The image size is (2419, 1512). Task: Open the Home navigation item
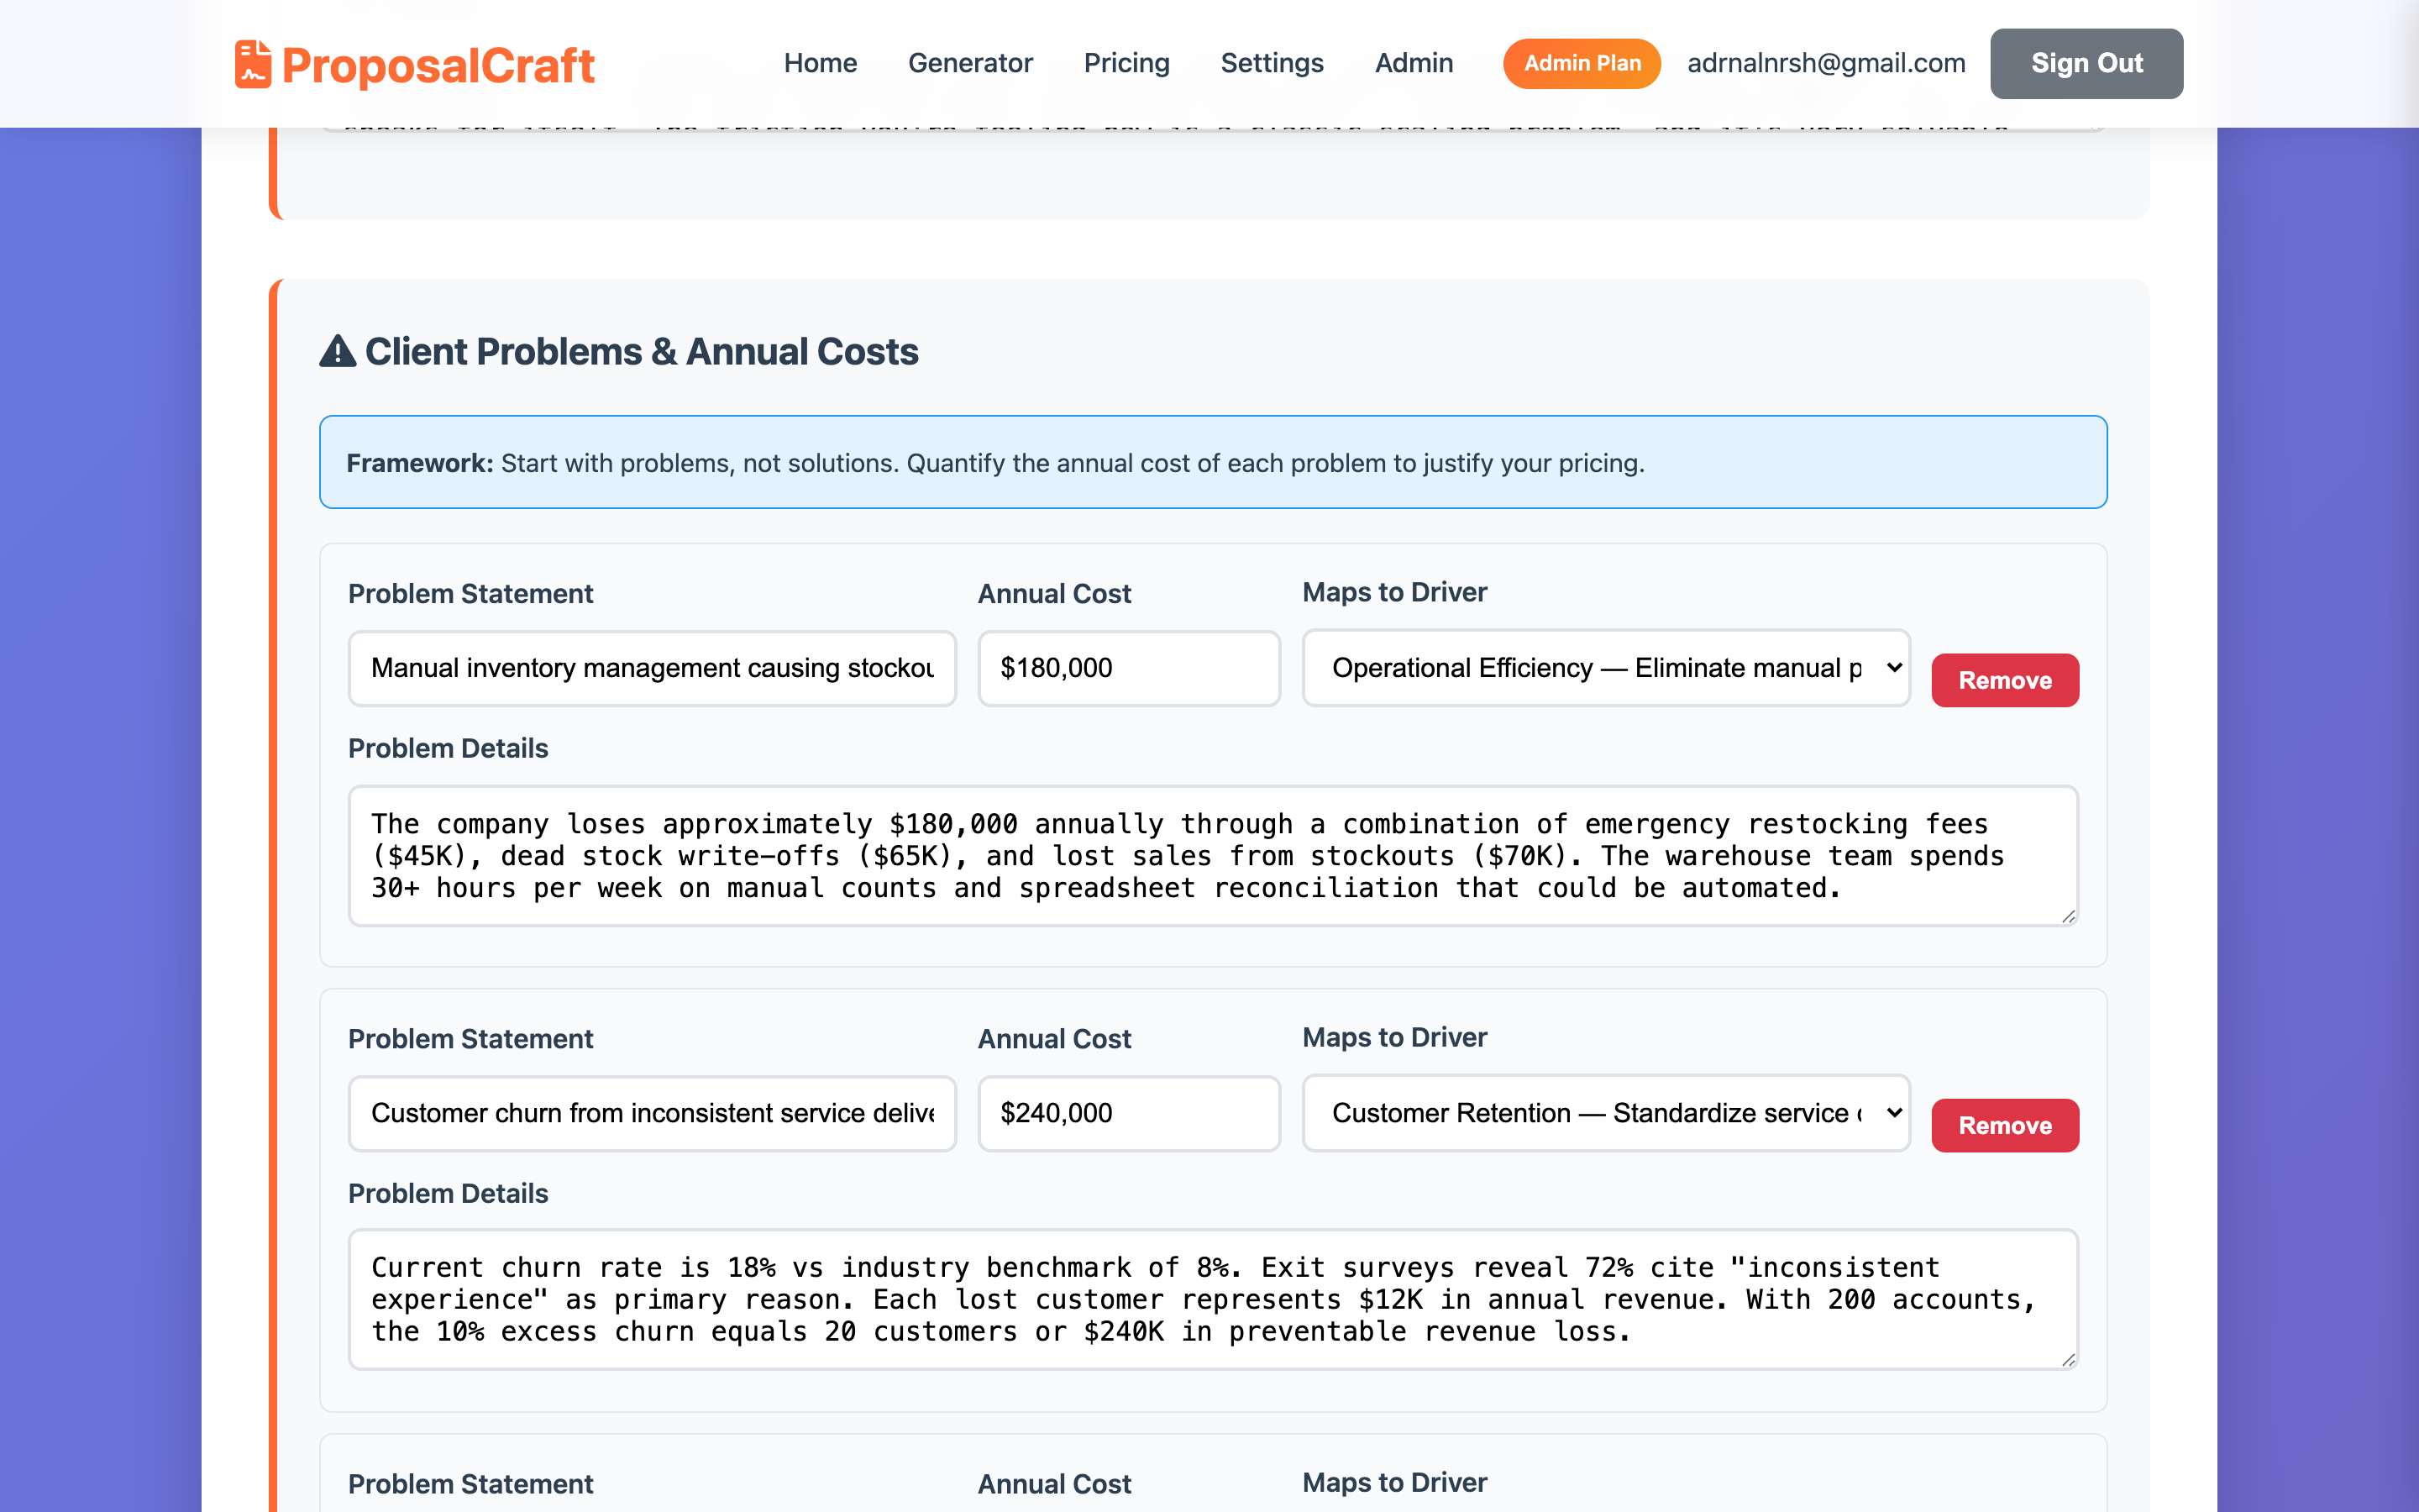tap(820, 63)
